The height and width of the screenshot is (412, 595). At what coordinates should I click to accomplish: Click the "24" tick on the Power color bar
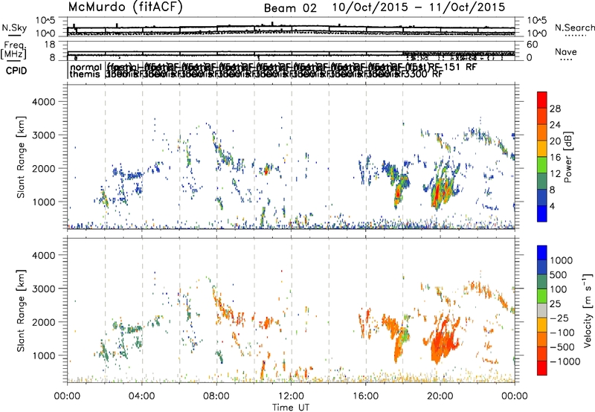[x=555, y=125]
